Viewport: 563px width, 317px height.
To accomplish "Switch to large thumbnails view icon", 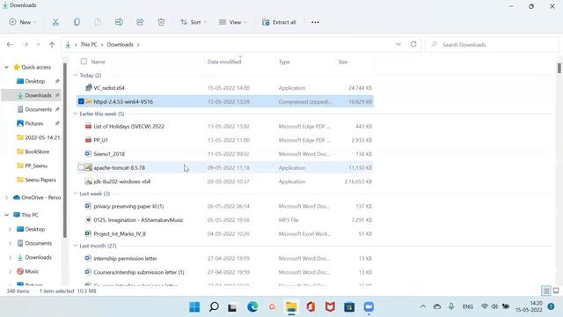I will click(556, 291).
